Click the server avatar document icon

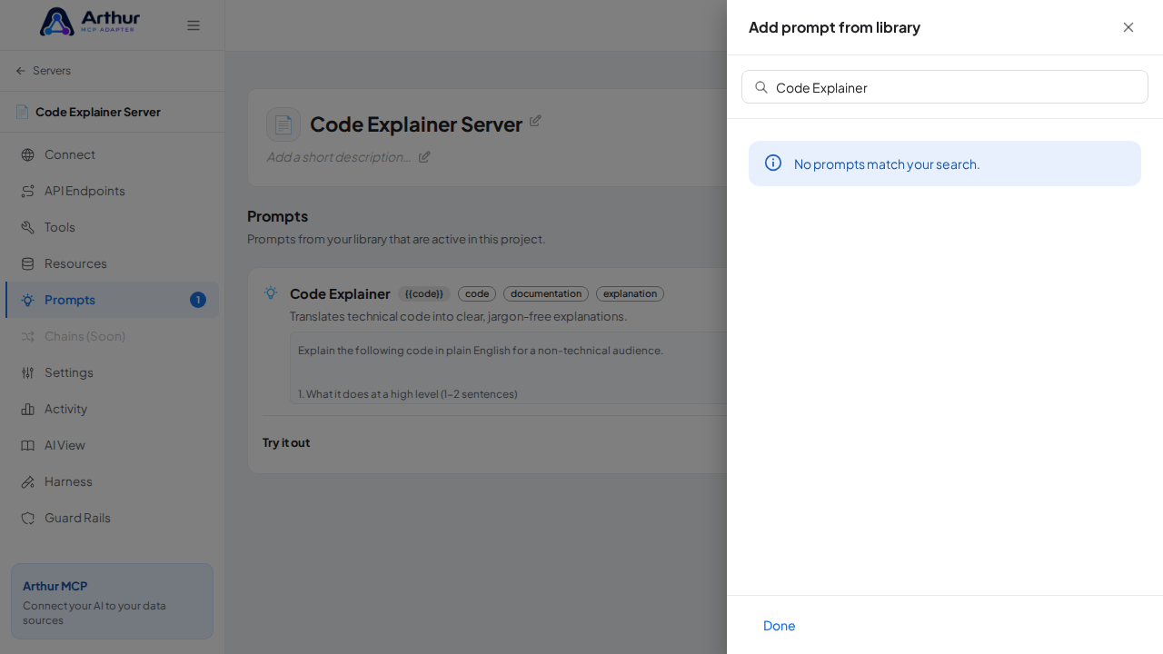283,124
